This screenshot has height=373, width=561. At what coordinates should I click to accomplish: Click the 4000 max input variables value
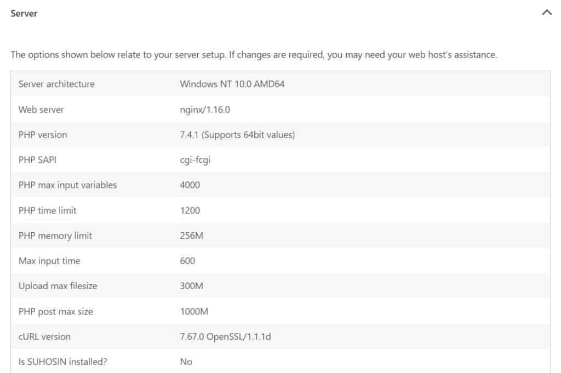190,185
